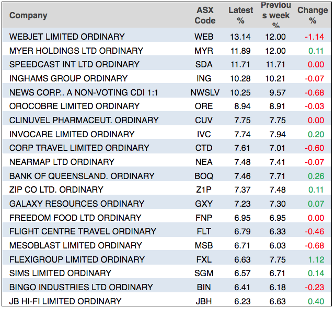335x309 pixels.
Task: Click the SDA ticker code
Action: point(204,64)
